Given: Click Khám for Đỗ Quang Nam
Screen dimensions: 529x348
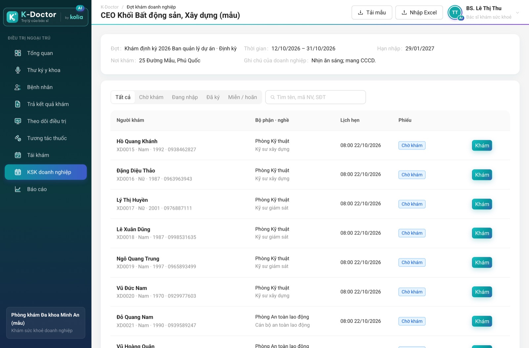Looking at the screenshot, I should (482, 321).
